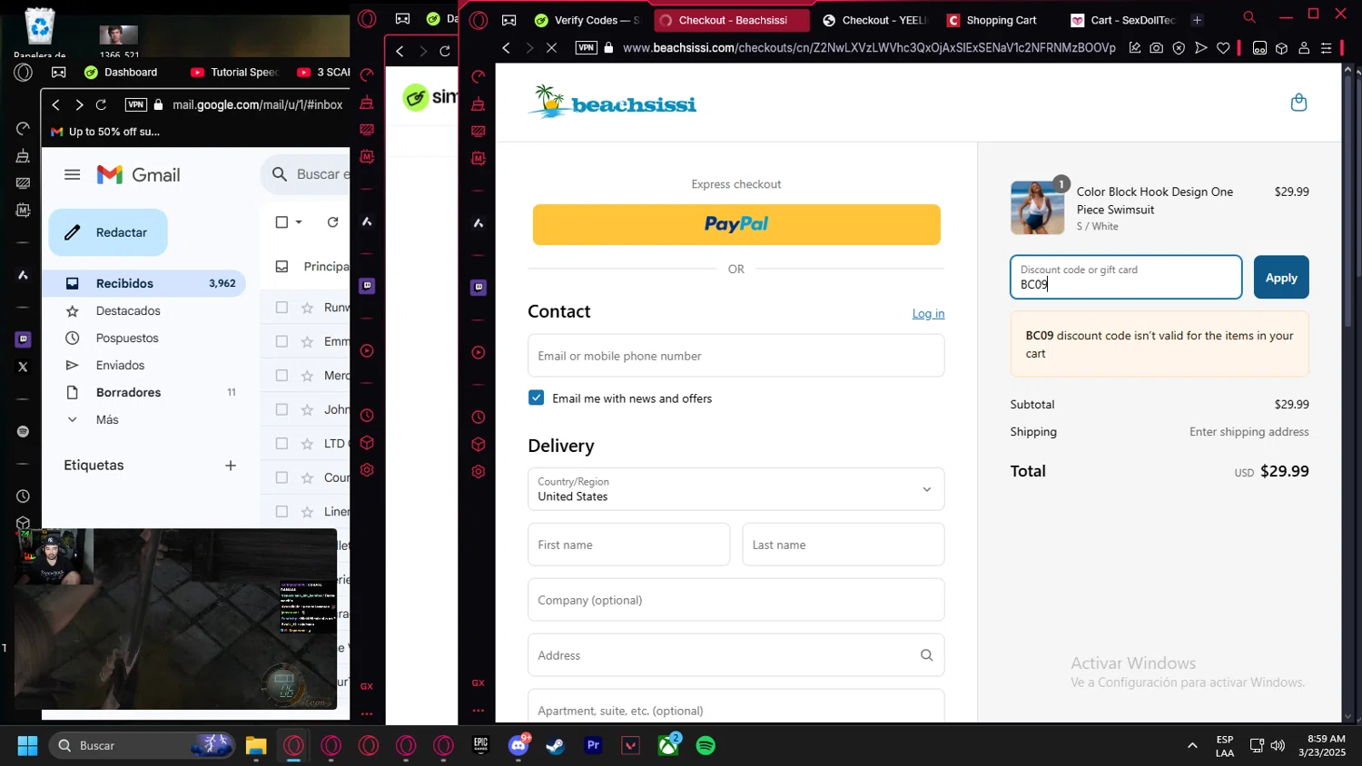
Task: Open Settings gear in checkout window sidebar
Action: 479,472
